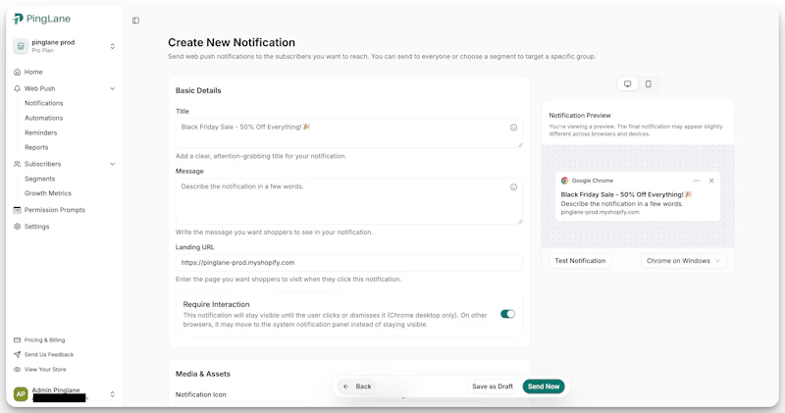The width and height of the screenshot is (785, 413).
Task: Dismiss the preview notification with X
Action: point(711,181)
